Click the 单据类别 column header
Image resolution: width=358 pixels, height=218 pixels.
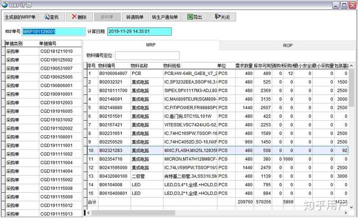click(x=14, y=44)
